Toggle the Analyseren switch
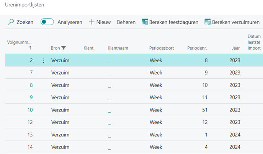Image resolution: width=263 pixels, height=154 pixels. pyautogui.click(x=47, y=22)
